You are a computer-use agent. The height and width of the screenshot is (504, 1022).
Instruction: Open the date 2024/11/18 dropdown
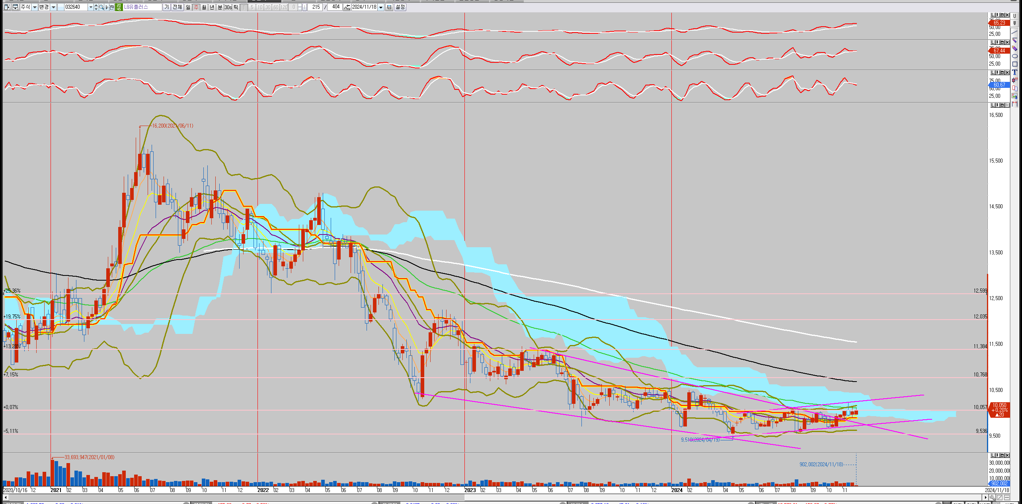381,7
